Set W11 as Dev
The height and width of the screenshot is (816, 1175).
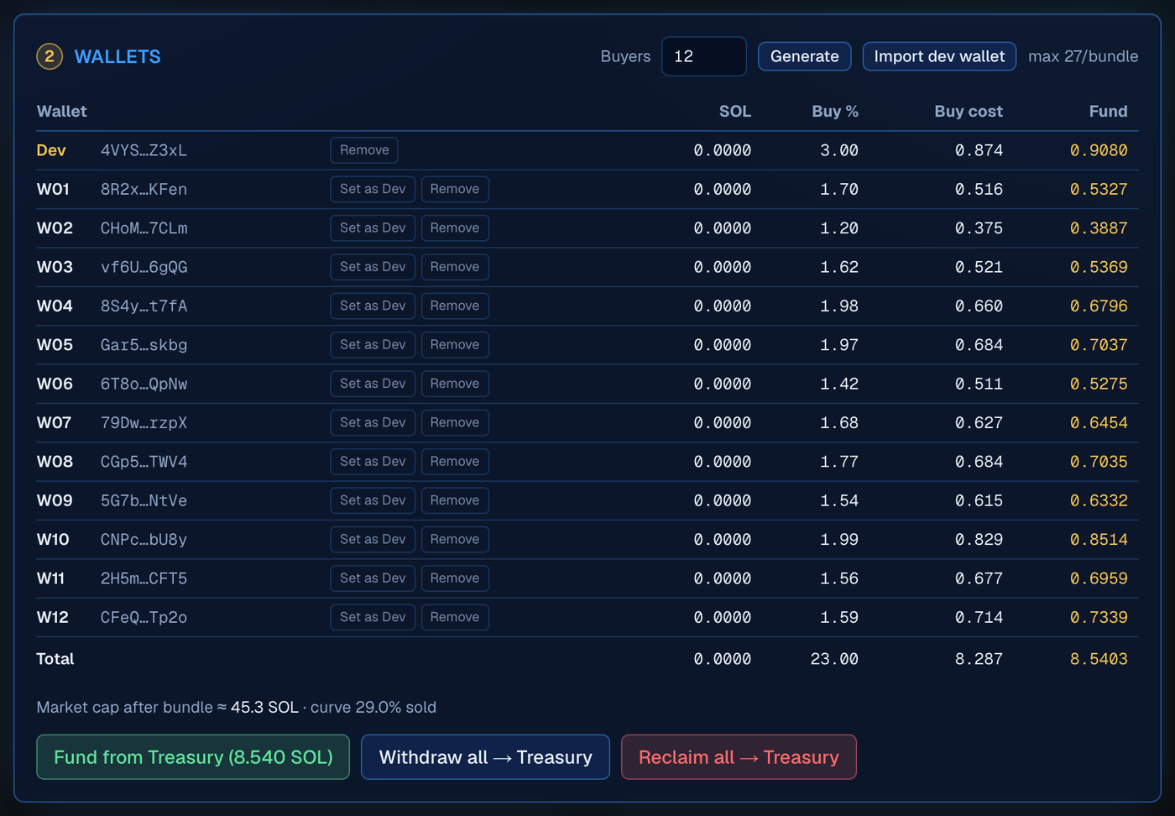tap(373, 578)
